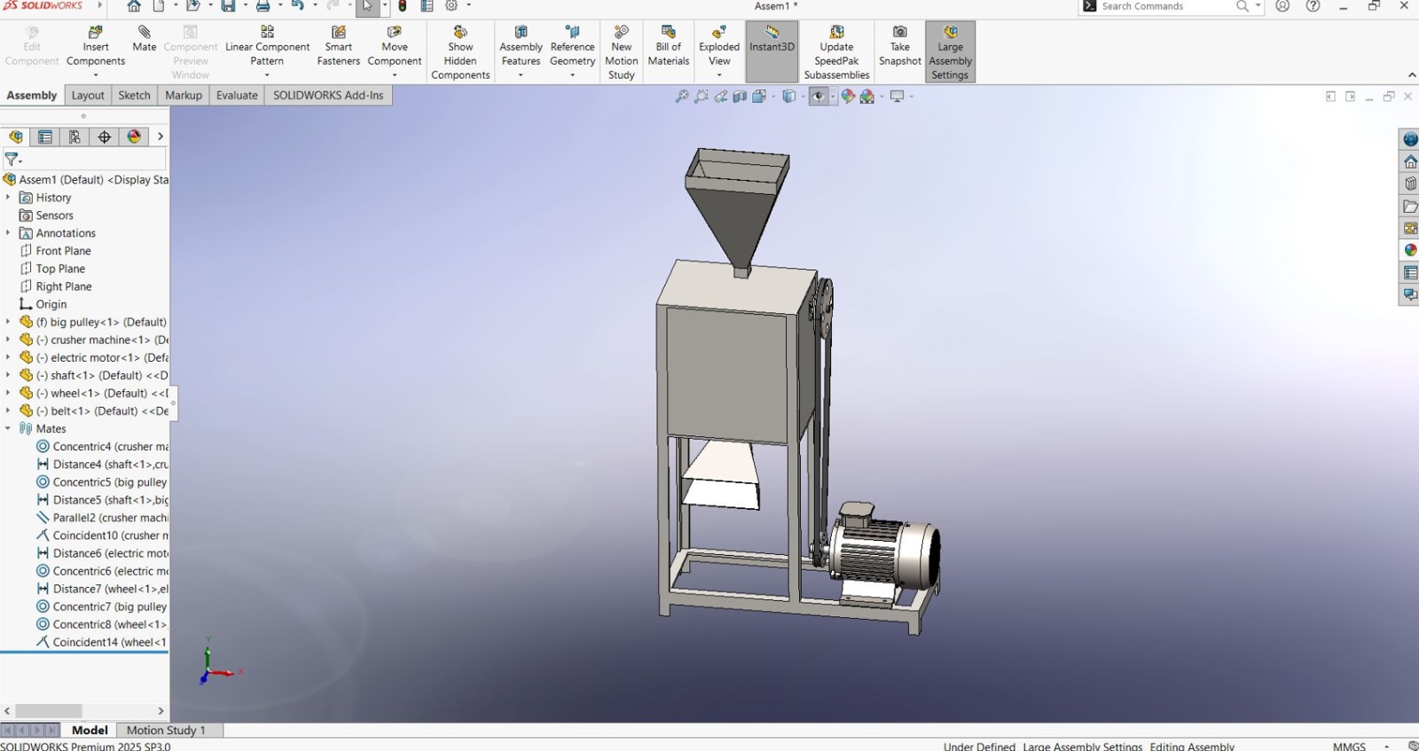Expand the Annotations node

[8, 233]
